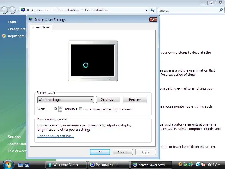Open the recent pages dropdown arrow
Screen dimensions: 225x169
pos(18,10)
